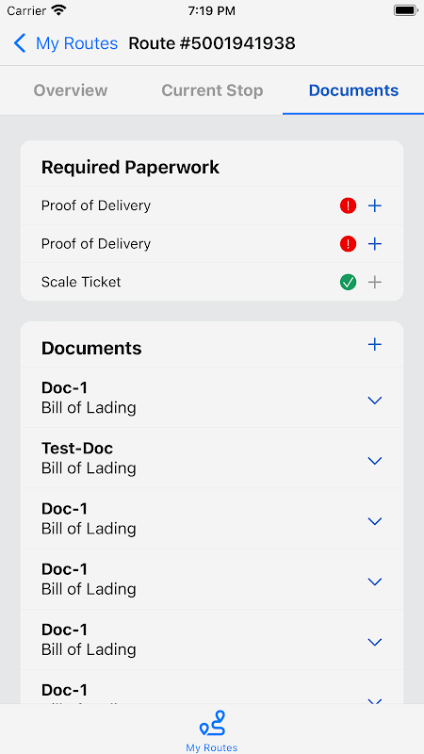Tap the gray plus next to Scale Ticket
This screenshot has height=754, width=424.
point(374,282)
